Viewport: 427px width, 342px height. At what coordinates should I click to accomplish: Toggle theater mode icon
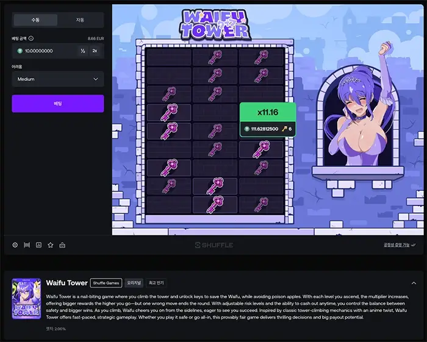pos(27,245)
